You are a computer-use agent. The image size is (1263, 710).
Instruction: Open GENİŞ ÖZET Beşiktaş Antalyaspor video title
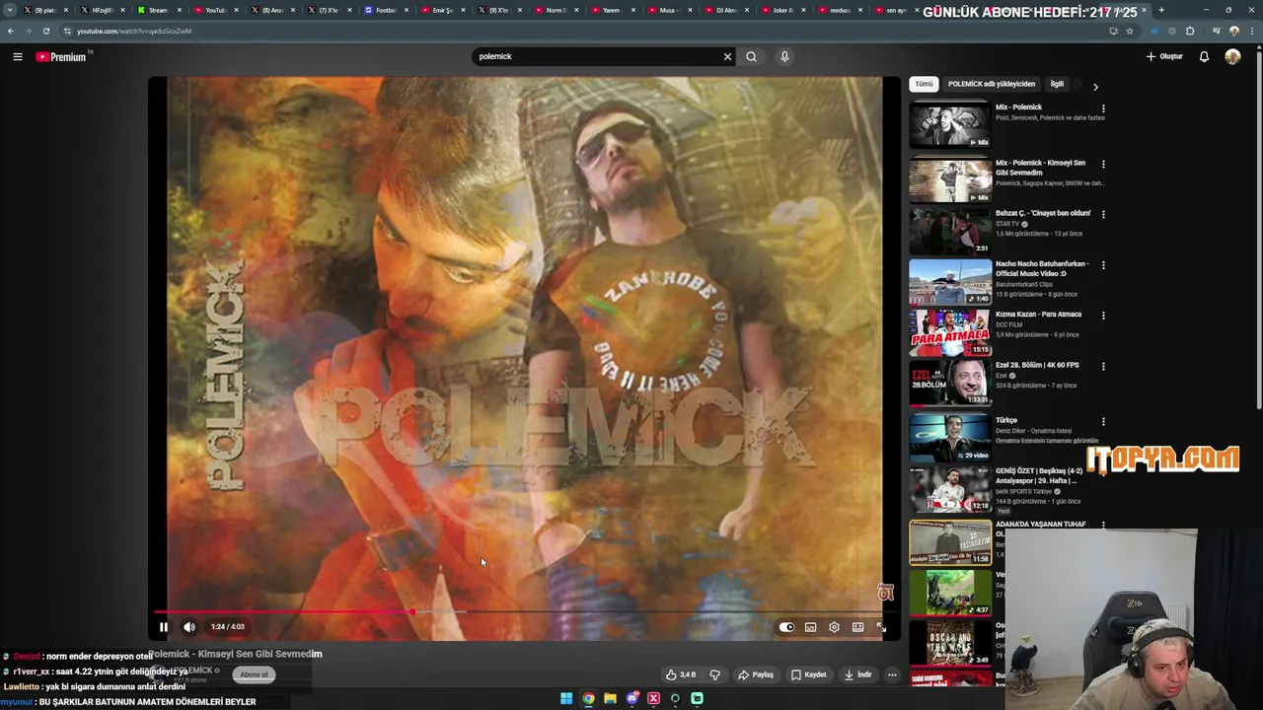tap(1039, 475)
